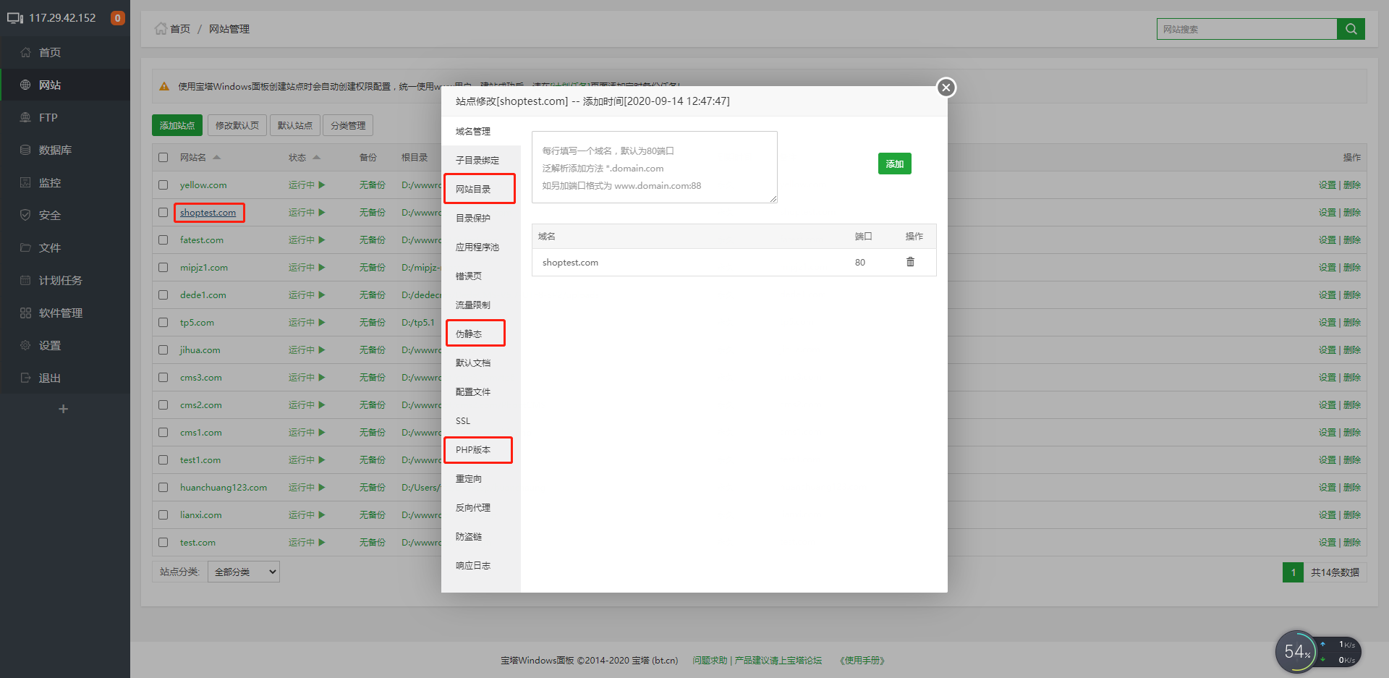Open the huanchuang123.com site link

(x=224, y=488)
